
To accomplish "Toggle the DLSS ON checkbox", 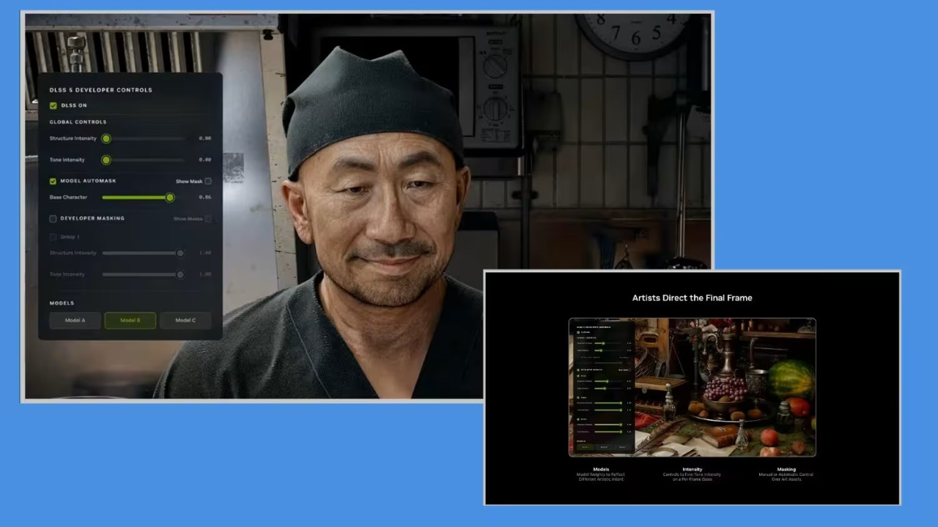I will [x=53, y=105].
